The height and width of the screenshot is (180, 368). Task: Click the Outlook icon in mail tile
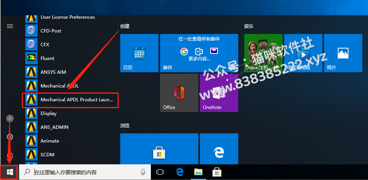[199, 51]
